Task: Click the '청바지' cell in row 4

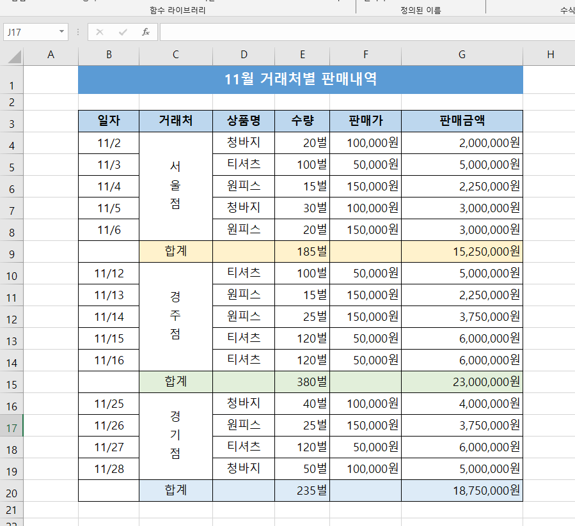Action: click(244, 143)
